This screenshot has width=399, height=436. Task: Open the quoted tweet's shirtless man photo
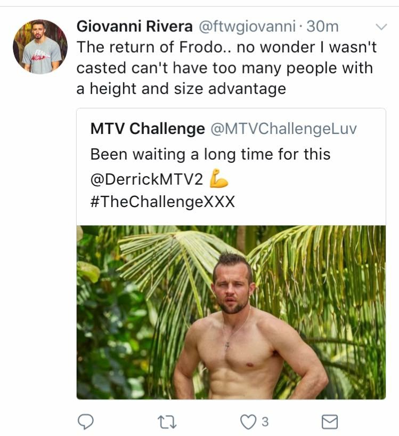point(231,312)
